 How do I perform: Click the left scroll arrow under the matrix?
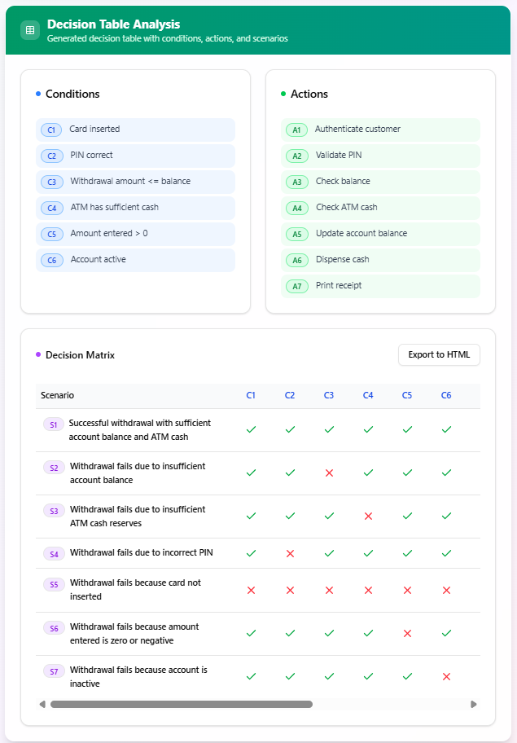[x=42, y=702]
